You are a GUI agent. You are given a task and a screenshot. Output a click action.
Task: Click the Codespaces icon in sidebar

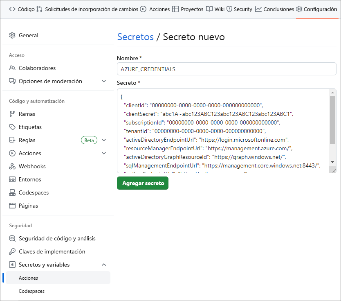(12, 193)
